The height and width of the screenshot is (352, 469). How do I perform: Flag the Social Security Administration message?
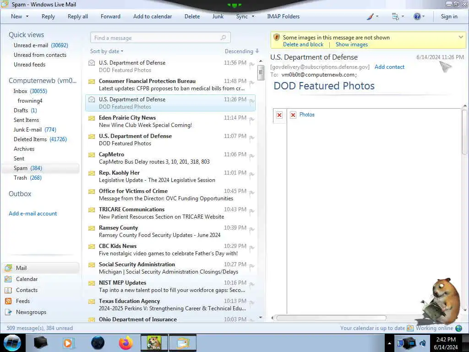point(251,265)
